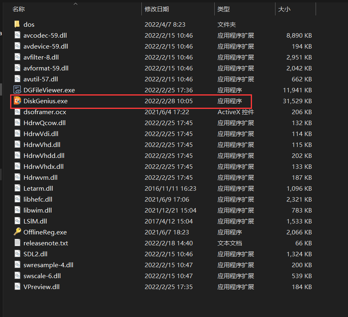
Task: Click the size value 8,890 KB
Action: click(x=299, y=36)
